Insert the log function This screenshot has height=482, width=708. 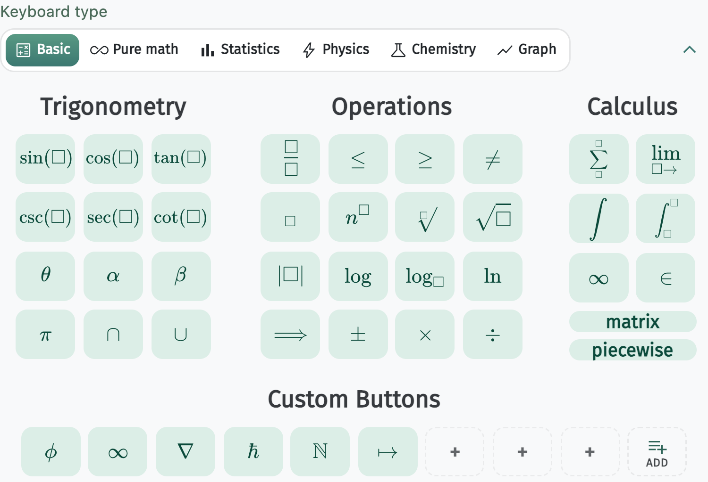coord(358,276)
